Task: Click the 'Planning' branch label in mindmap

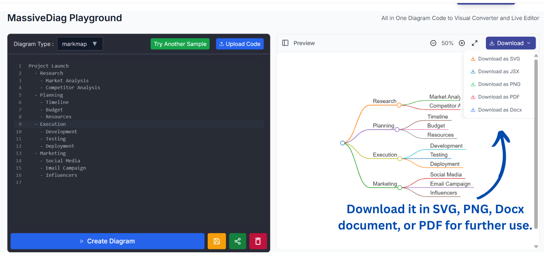Action: pos(384,125)
